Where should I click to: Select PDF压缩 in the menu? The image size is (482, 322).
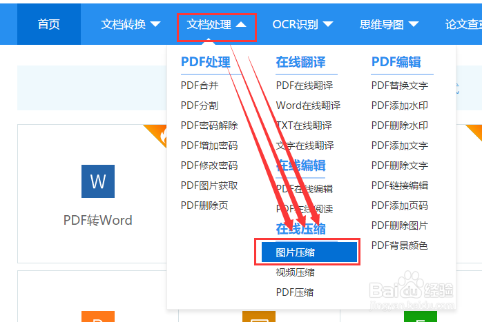click(x=295, y=292)
